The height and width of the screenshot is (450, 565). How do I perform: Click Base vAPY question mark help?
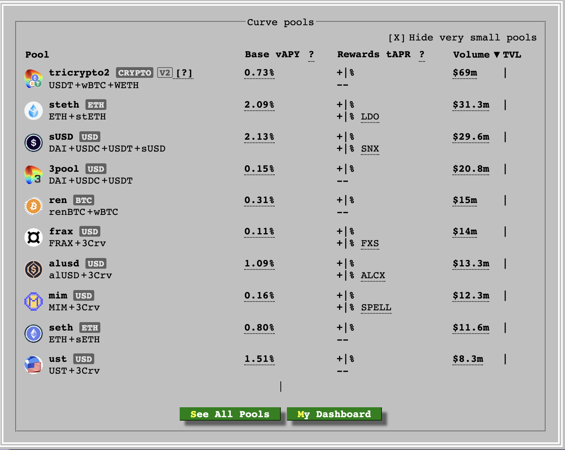311,55
